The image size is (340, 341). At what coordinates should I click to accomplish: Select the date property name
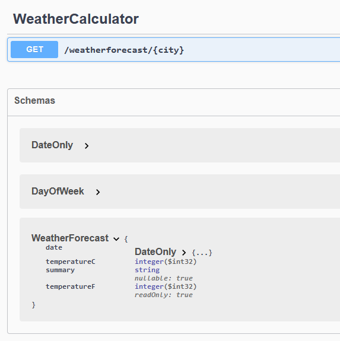(54, 247)
